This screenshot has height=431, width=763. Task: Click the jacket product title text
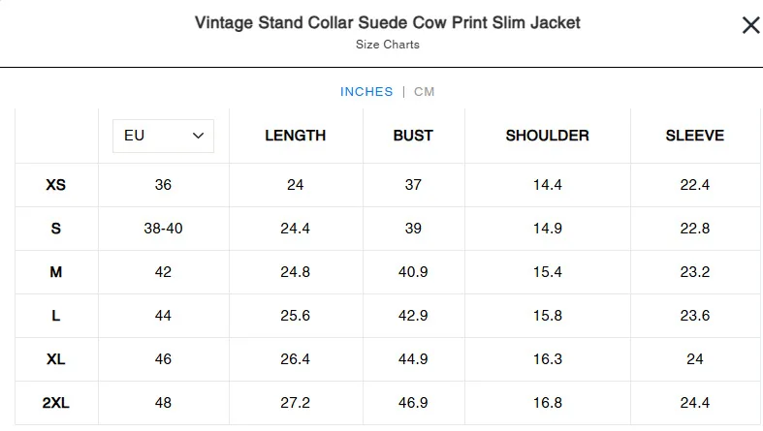(388, 22)
